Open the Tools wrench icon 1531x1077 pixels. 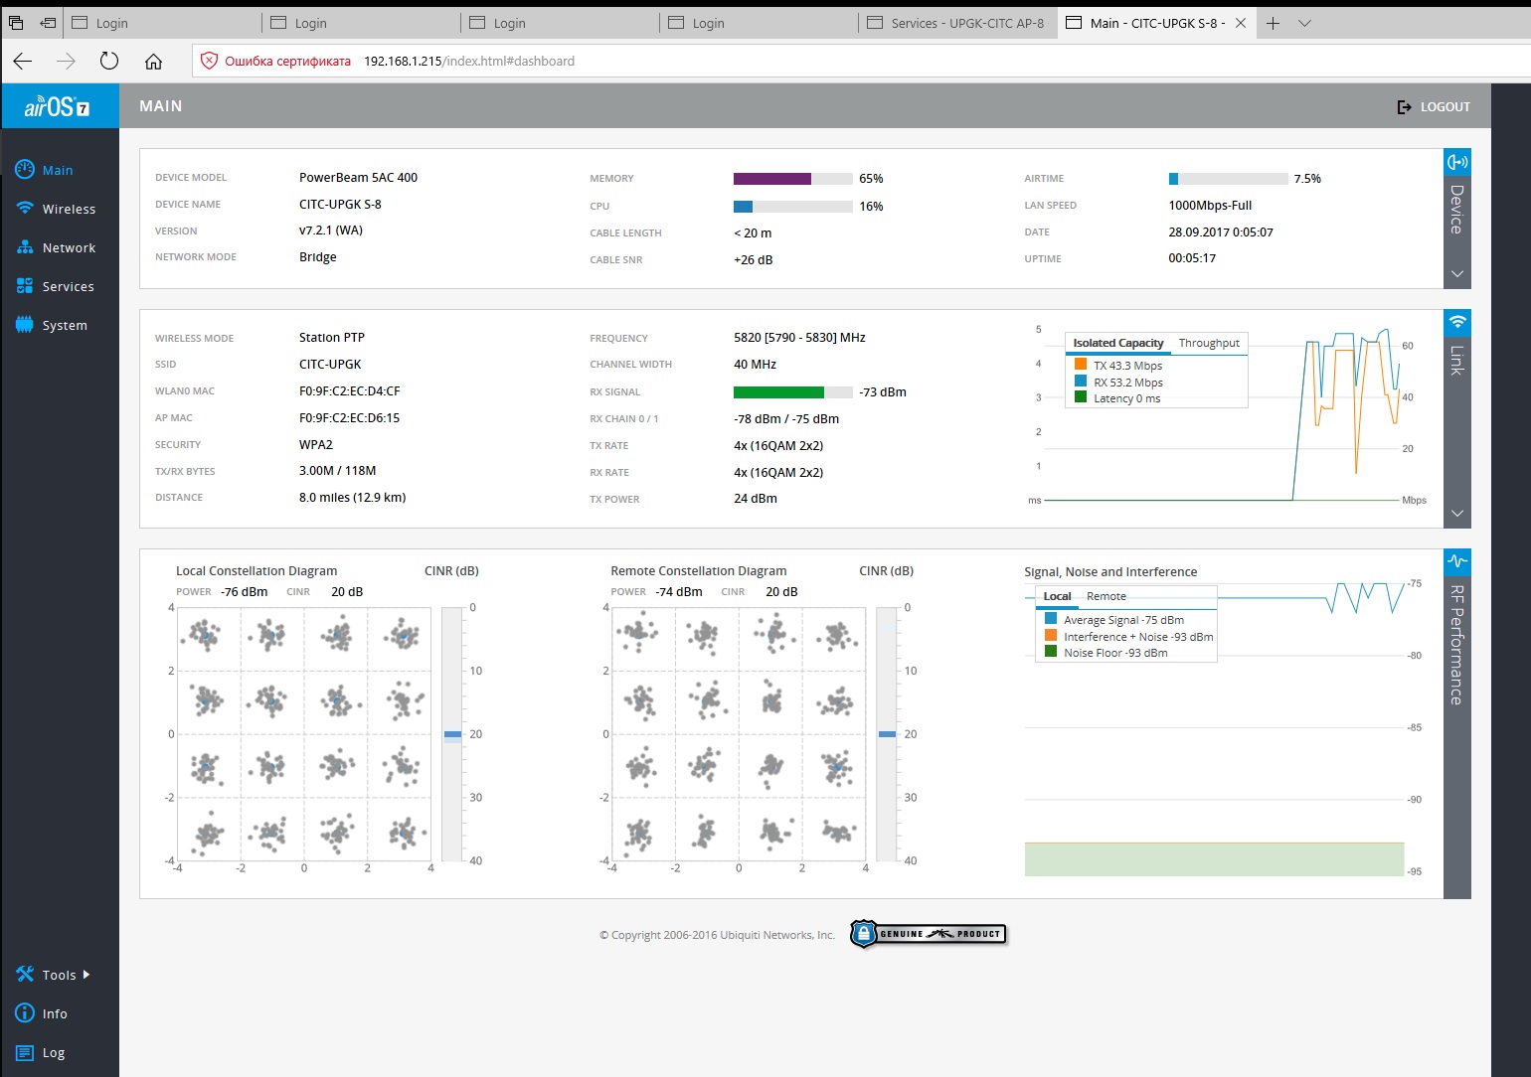pos(25,975)
